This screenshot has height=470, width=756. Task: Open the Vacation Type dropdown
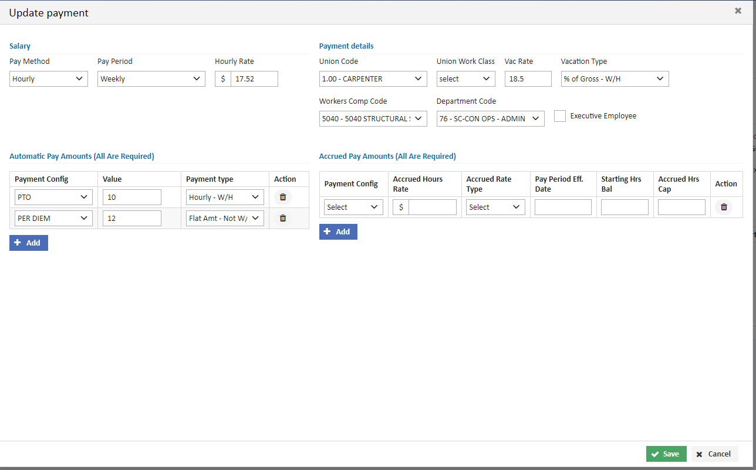coord(615,79)
